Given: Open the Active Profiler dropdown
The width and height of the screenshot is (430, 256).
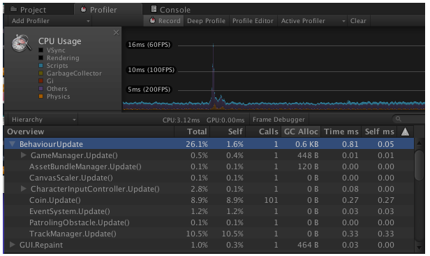Looking at the screenshot, I should (313, 21).
